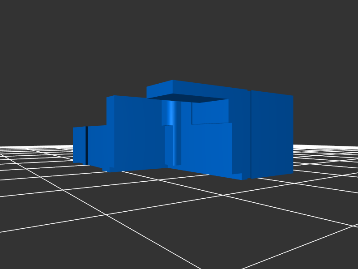This screenshot has width=358, height=269.
Task: Click the small recessed panel right of the cylinder
Action: coord(209,112)
